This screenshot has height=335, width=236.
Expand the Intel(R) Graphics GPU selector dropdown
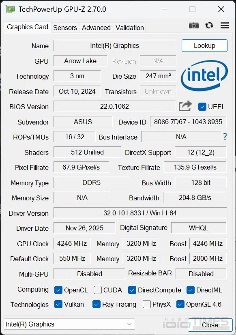point(69,324)
